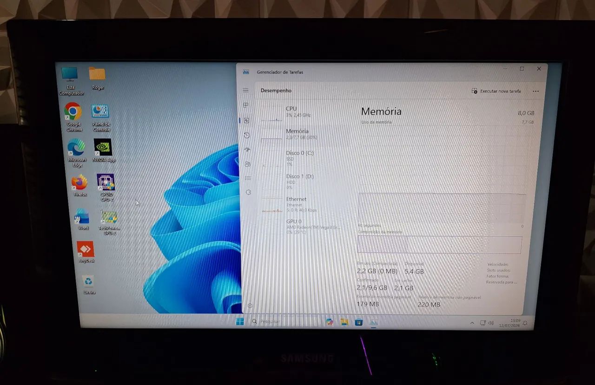
Task: Expand the hamburger navigation menu
Action: (x=245, y=91)
